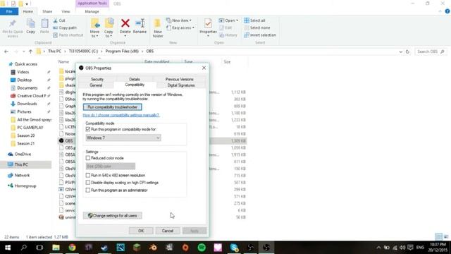Open Windows Start menu
Screen dimensions: 451x254
[x=8, y=248]
